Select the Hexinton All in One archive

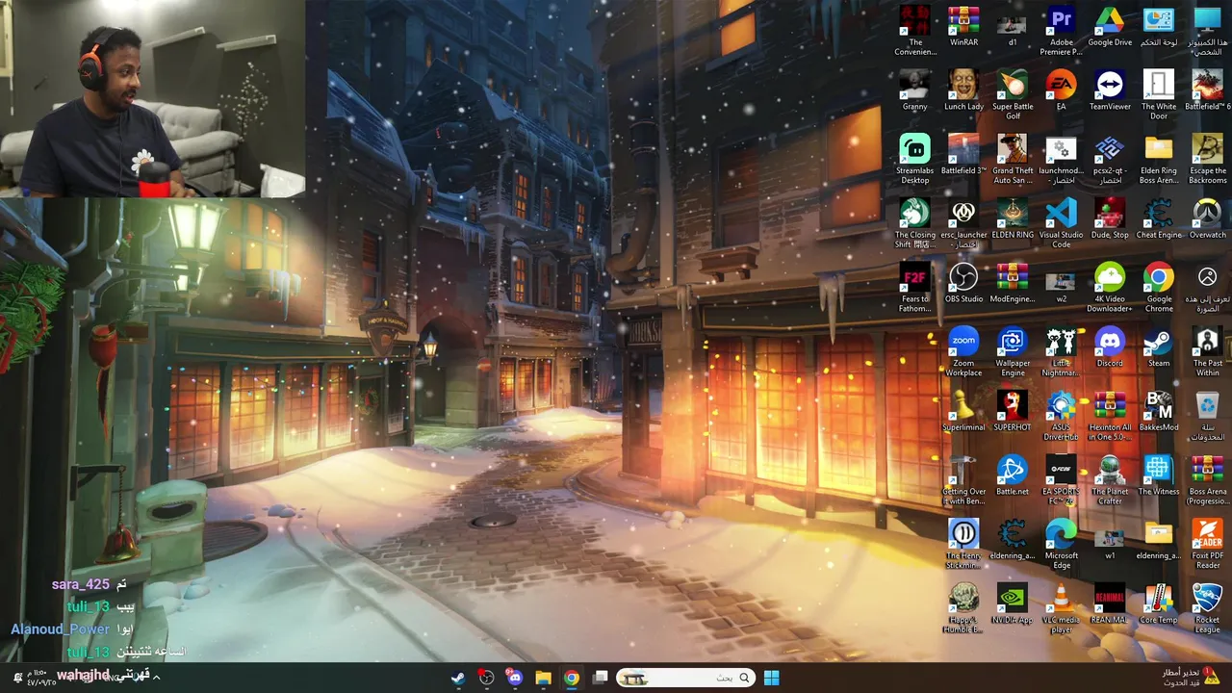pos(1110,416)
